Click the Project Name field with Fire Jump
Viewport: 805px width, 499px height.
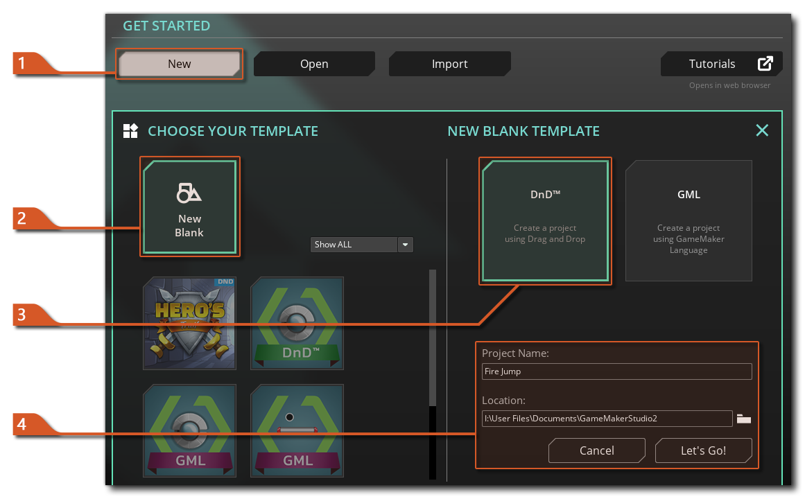(616, 371)
